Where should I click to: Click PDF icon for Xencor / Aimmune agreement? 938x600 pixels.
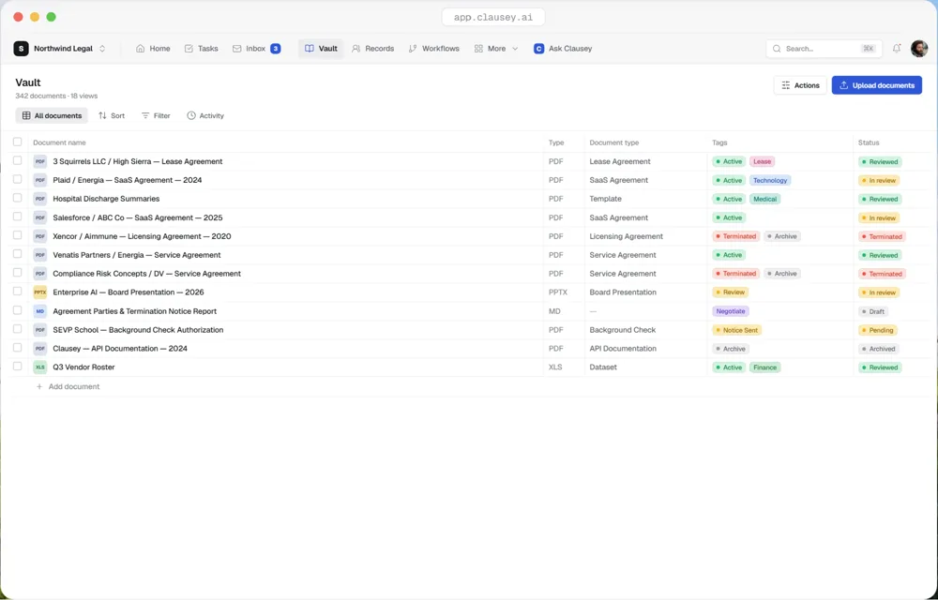point(40,236)
